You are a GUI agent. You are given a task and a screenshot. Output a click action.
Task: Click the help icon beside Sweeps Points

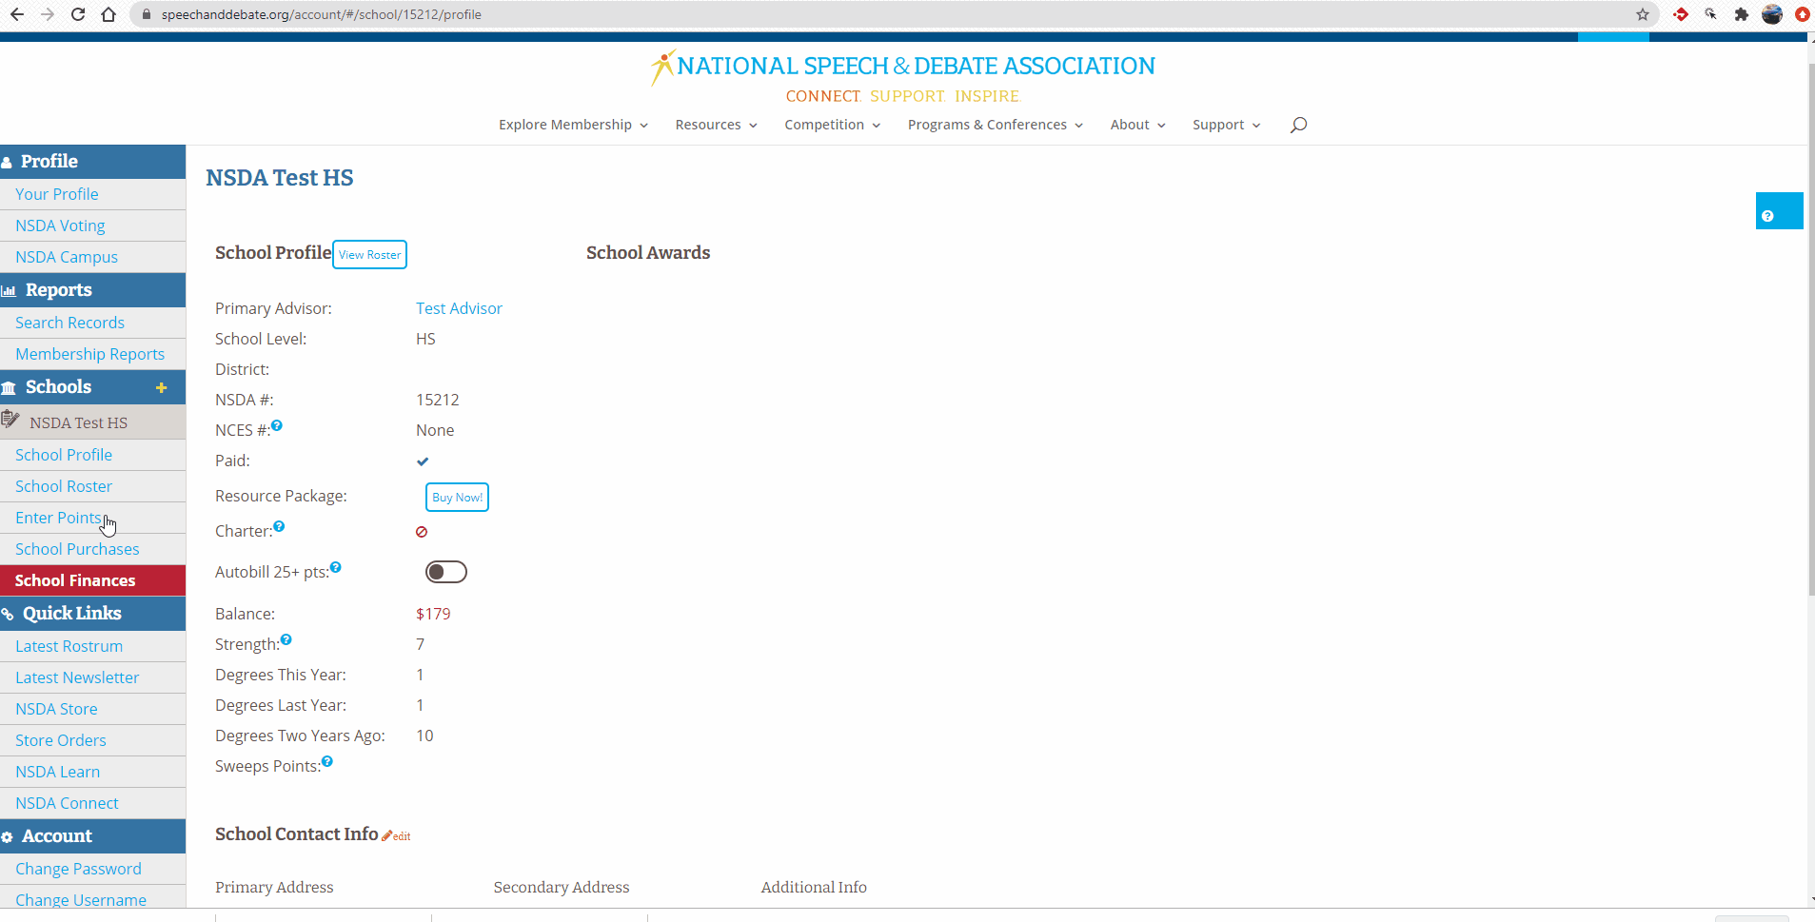(x=327, y=762)
